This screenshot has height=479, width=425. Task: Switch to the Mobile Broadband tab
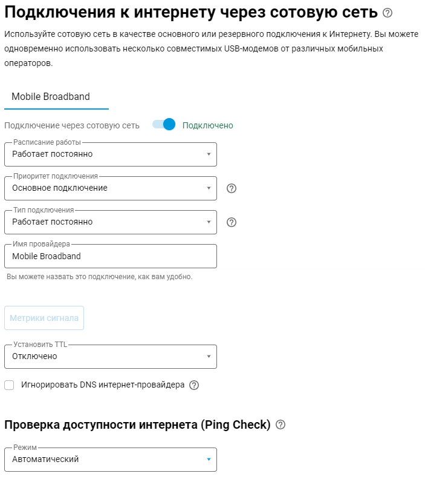tap(51, 97)
